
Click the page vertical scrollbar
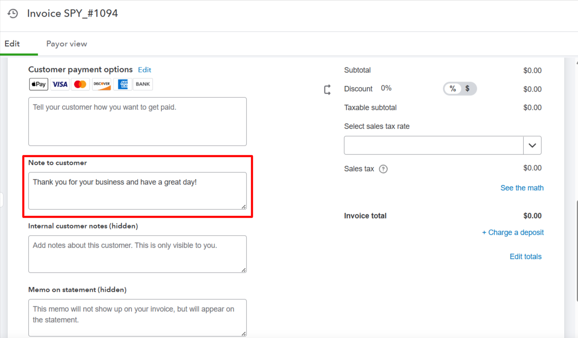tap(576, 251)
